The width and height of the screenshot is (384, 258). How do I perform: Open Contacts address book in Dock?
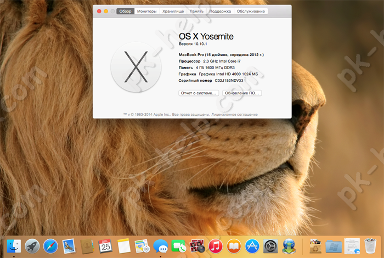pyautogui.click(x=87, y=246)
